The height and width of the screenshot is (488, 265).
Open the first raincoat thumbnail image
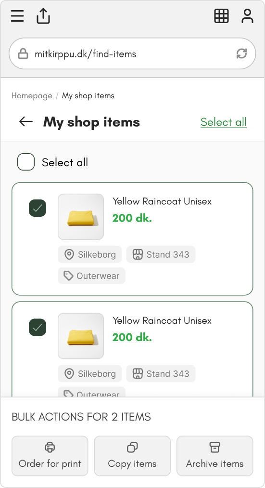tap(81, 217)
